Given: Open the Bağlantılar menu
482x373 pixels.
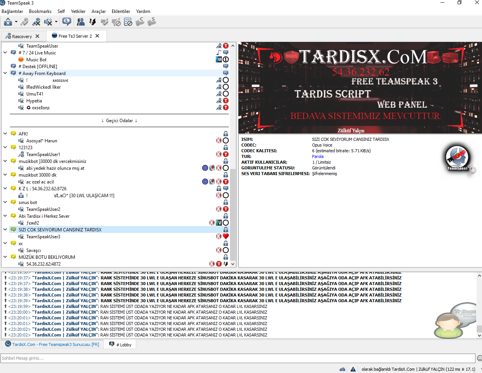Looking at the screenshot, I should [x=12, y=11].
